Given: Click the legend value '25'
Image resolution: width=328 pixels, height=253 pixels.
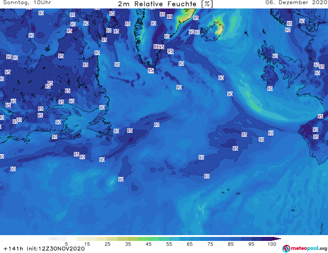Looking at the screenshot, I should (107, 244).
